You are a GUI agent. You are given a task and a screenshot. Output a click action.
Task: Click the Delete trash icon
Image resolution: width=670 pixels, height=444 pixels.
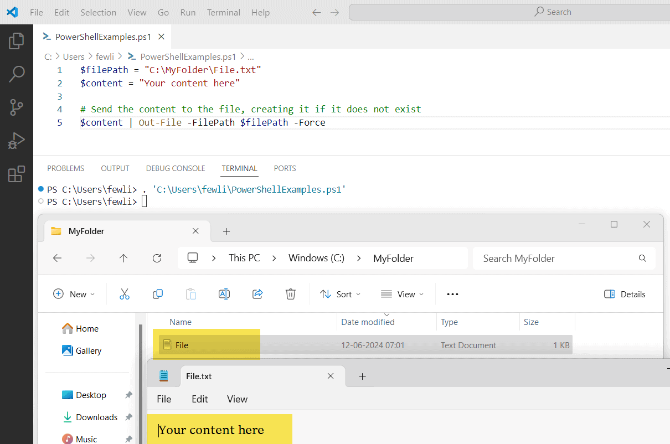tap(290, 294)
